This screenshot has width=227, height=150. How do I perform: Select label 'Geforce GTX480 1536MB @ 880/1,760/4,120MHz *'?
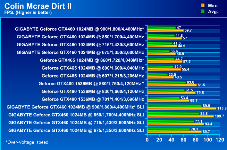[x=91, y=84]
